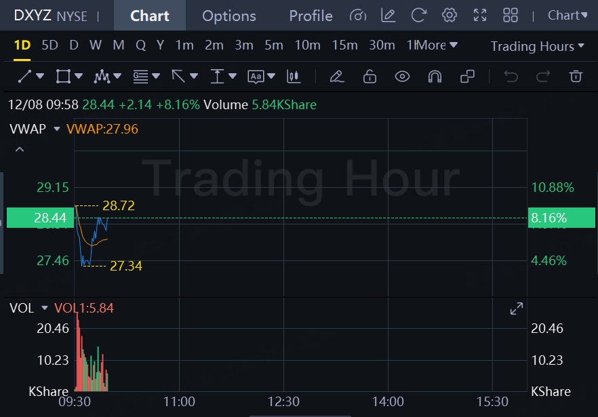Choose the 15m interval
This screenshot has height=417, width=598.
click(344, 45)
